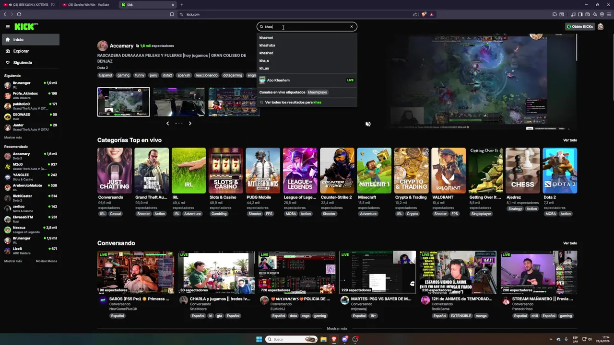Open Discord from taskbar
Image resolution: width=614 pixels, height=345 pixels.
click(x=344, y=339)
